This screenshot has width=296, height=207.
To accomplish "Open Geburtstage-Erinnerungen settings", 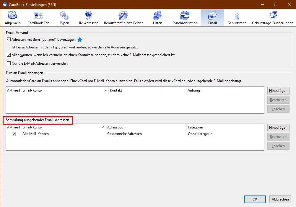I will tap(273, 18).
